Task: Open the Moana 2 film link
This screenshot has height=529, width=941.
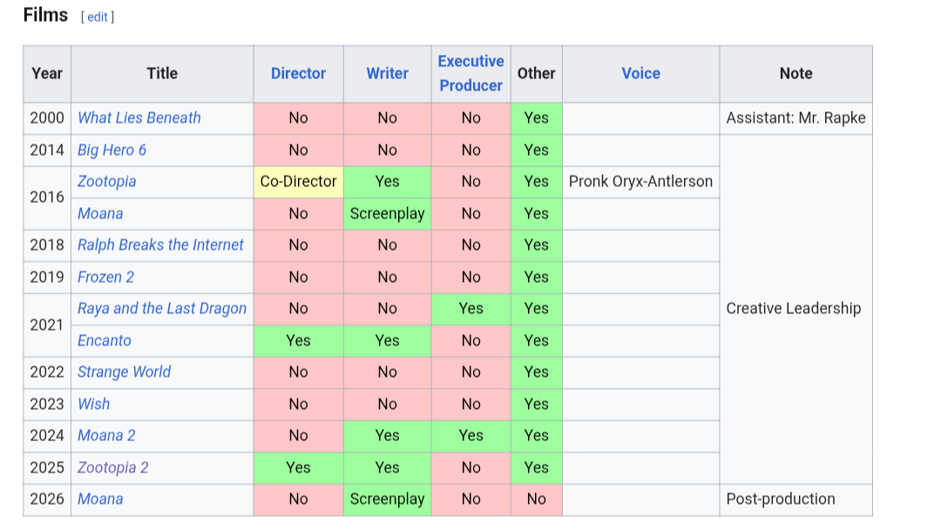Action: [106, 436]
